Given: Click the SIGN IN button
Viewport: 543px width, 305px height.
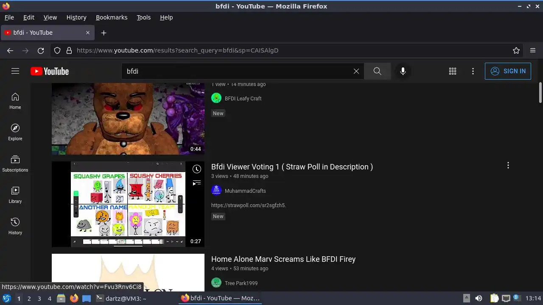Looking at the screenshot, I should pos(508,71).
